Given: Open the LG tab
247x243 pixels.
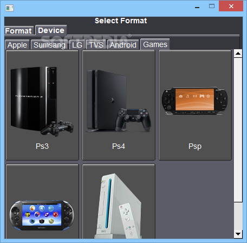Looking at the screenshot, I should coord(77,45).
